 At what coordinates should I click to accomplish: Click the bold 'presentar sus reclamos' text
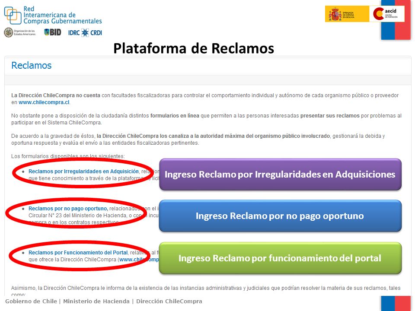click(330, 116)
